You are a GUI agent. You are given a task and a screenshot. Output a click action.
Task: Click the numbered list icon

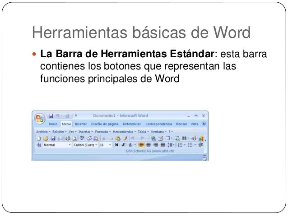tap(180, 145)
